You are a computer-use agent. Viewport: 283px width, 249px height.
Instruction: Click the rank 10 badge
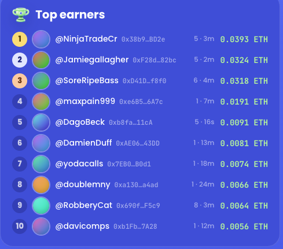coord(20,226)
